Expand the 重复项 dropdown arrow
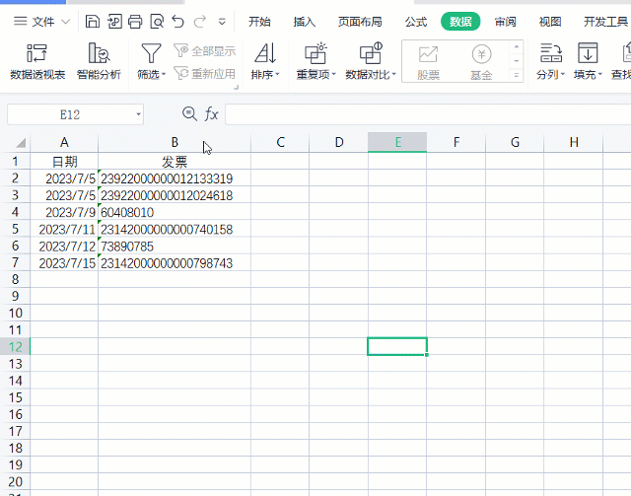This screenshot has width=631, height=496. coord(333,75)
